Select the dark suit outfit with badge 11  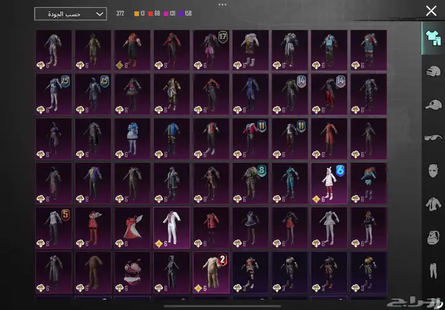[x=290, y=139]
